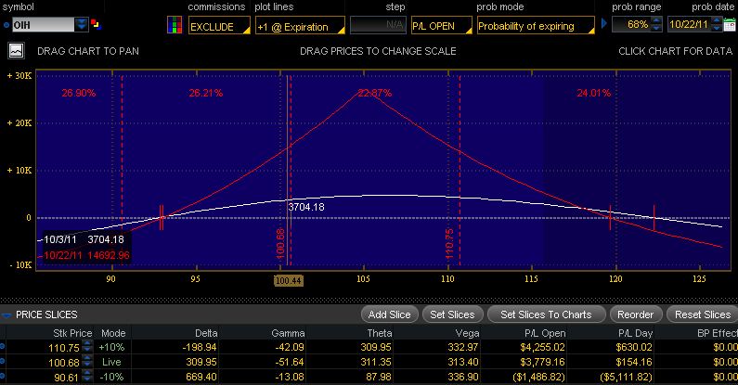Click the +10% mode cell
Image resolution: width=738 pixels, height=385 pixels.
click(111, 347)
